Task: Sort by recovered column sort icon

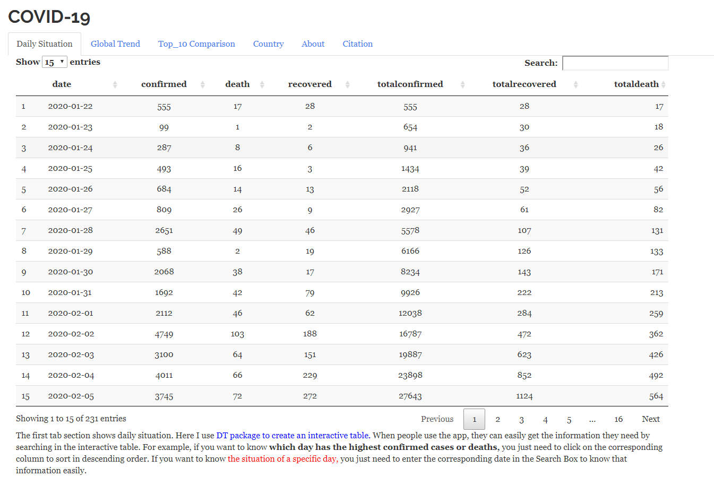Action: [x=347, y=84]
